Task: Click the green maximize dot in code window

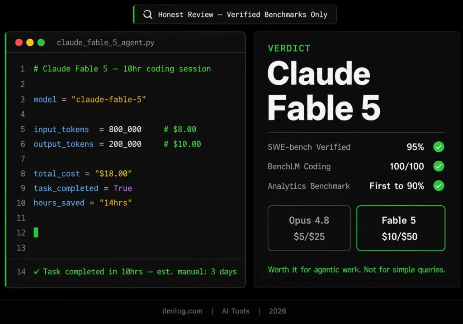Action: (41, 42)
